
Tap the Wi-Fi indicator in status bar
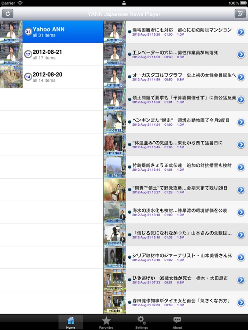tap(20, 3)
